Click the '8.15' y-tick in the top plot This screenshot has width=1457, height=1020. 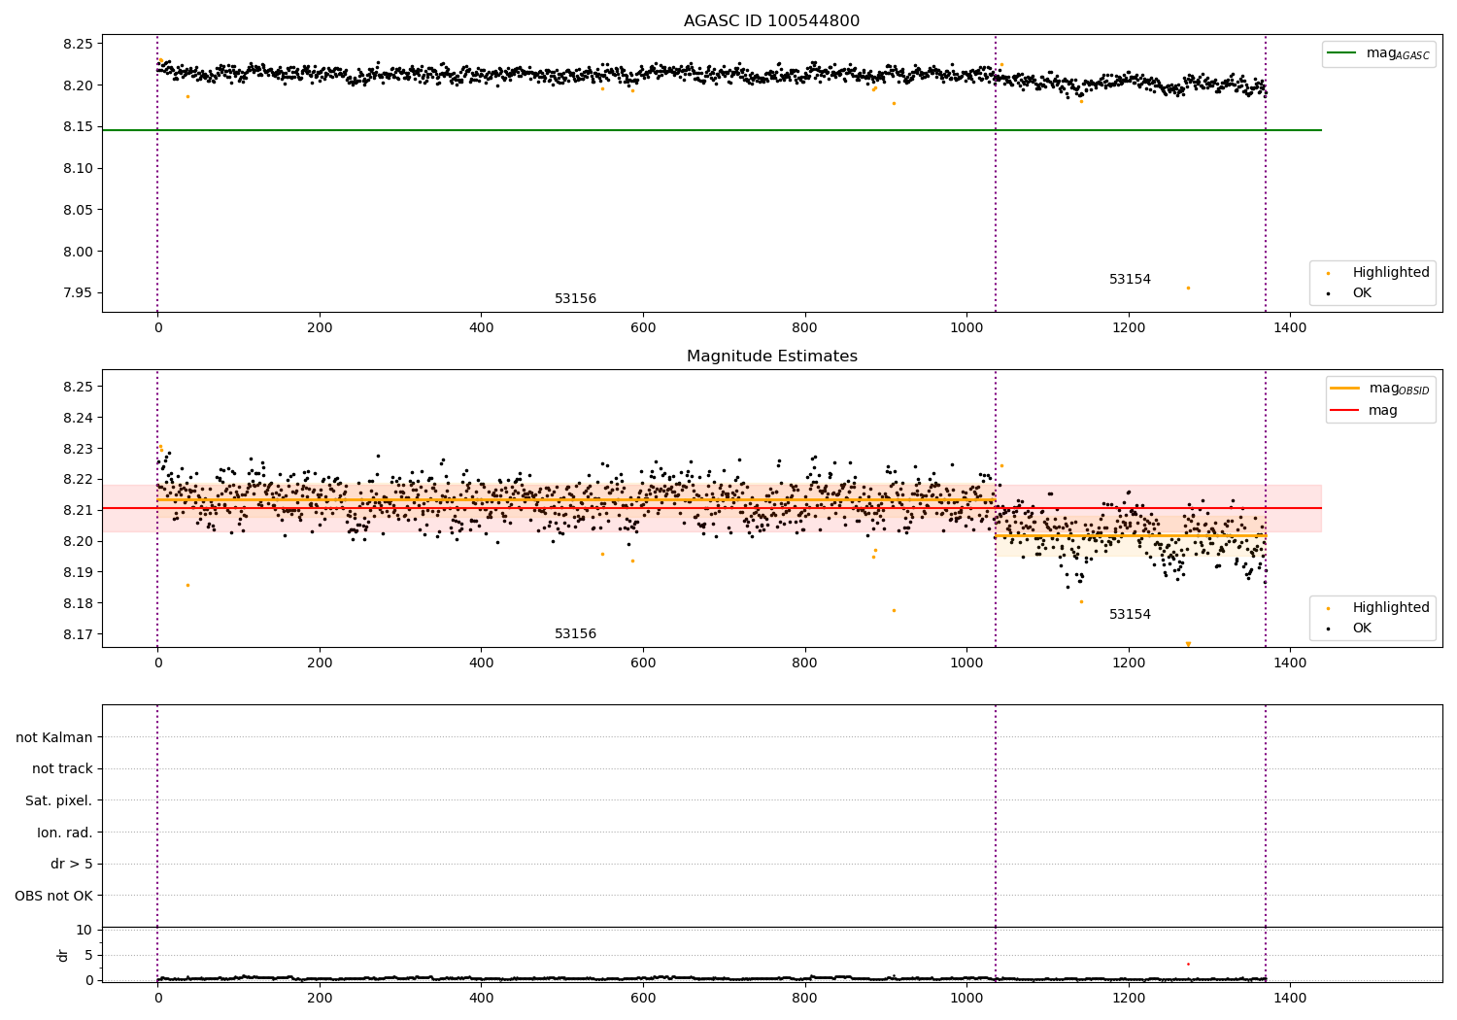click(78, 127)
